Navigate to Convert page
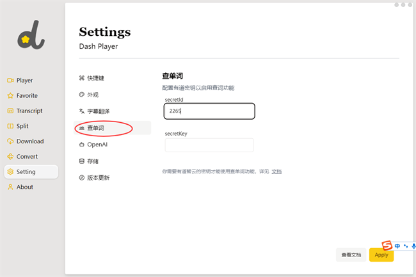The image size is (416, 277). click(31, 157)
